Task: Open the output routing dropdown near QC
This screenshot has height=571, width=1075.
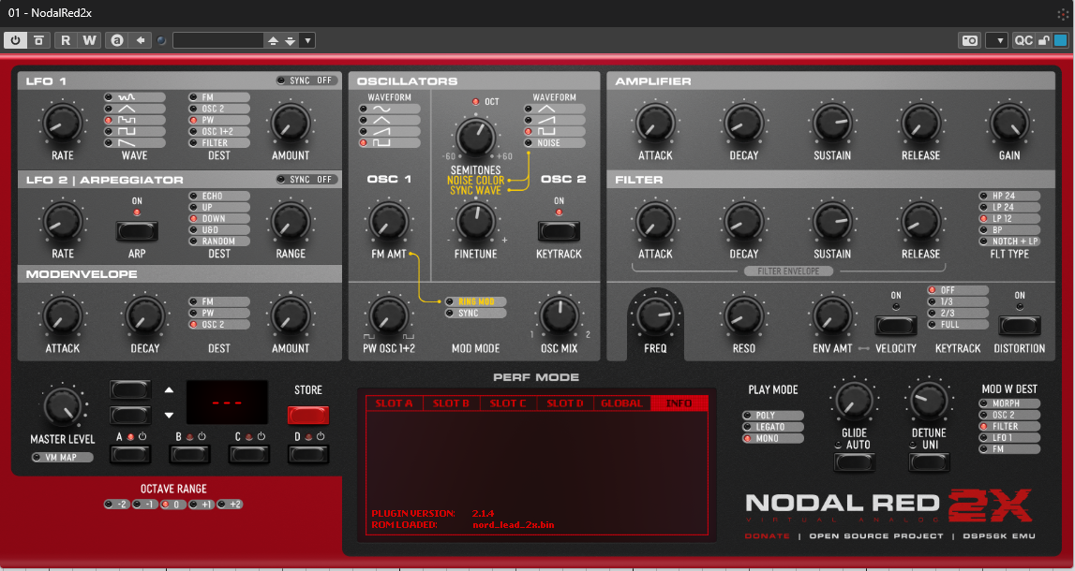Action: tap(997, 39)
